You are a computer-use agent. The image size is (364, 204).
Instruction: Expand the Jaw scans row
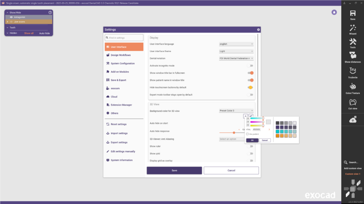[7, 22]
